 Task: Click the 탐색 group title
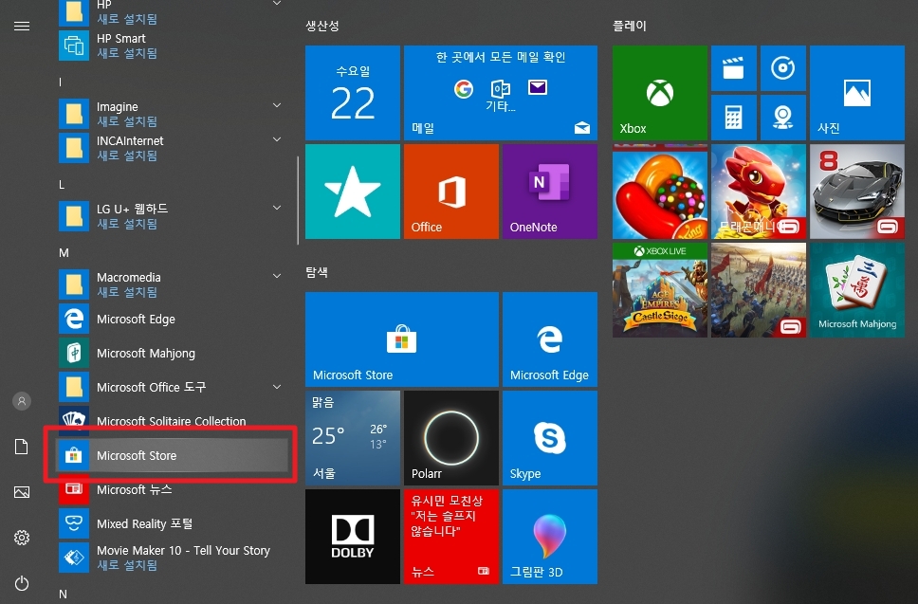[x=317, y=272]
